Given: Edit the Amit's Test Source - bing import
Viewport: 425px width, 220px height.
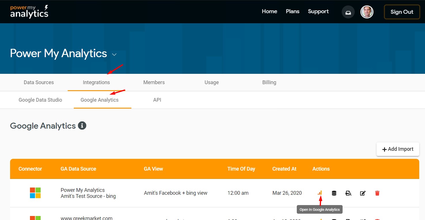Looking at the screenshot, I should 363,193.
